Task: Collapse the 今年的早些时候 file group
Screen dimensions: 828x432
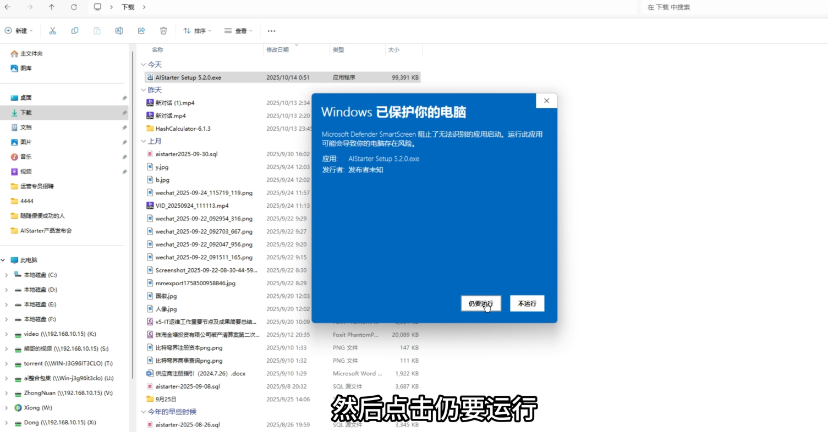Action: point(144,412)
